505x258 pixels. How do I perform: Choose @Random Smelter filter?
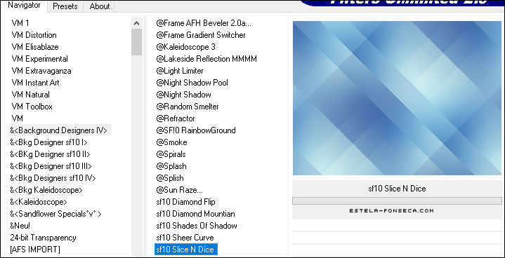(x=188, y=107)
